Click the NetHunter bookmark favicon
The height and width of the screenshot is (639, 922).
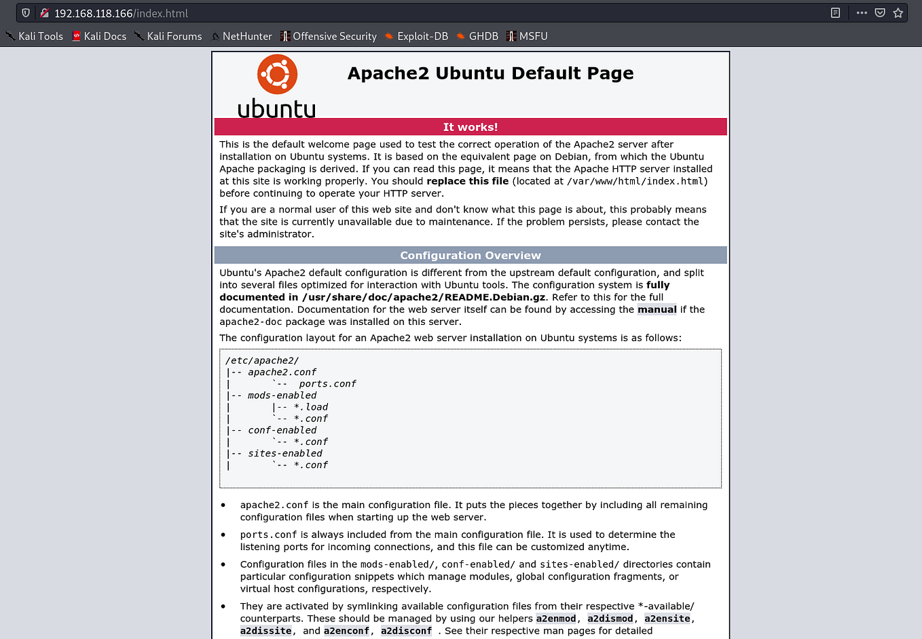point(215,36)
